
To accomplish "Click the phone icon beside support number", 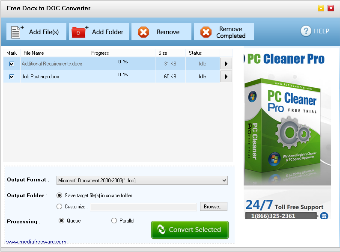I will [324, 216].
